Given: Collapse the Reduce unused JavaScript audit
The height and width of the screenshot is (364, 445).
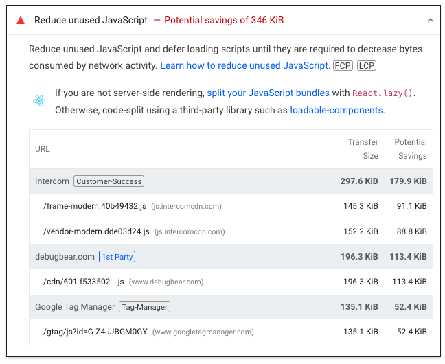Looking at the screenshot, I should (431, 20).
